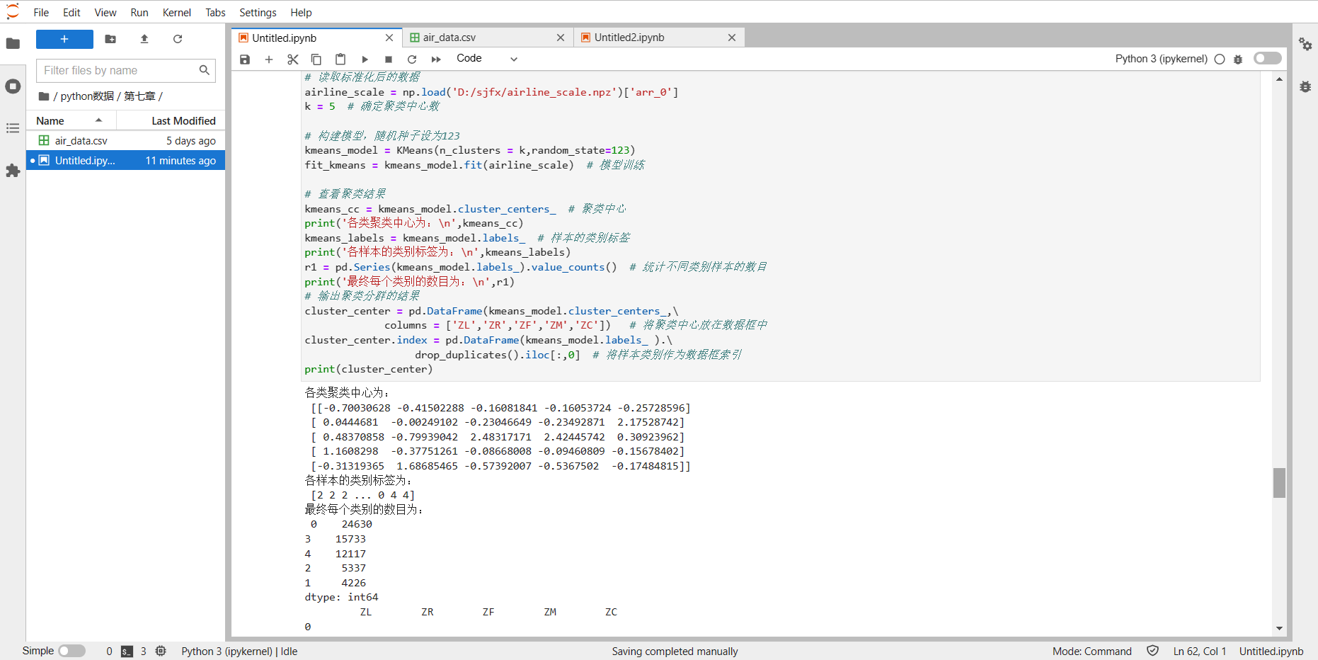Upload files with the upload icon

(144, 39)
